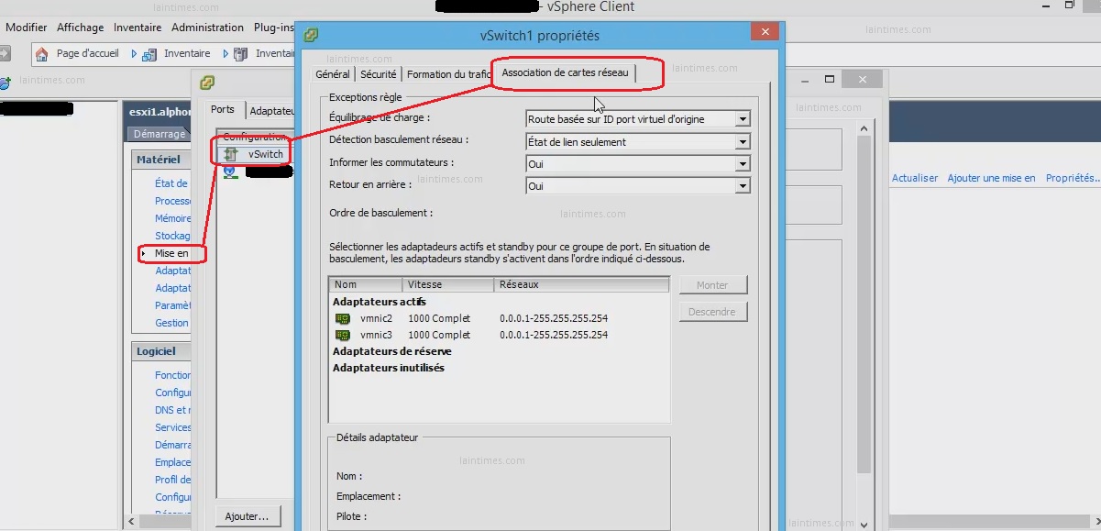Close the vSwitch1 propriétés dialog

click(765, 33)
